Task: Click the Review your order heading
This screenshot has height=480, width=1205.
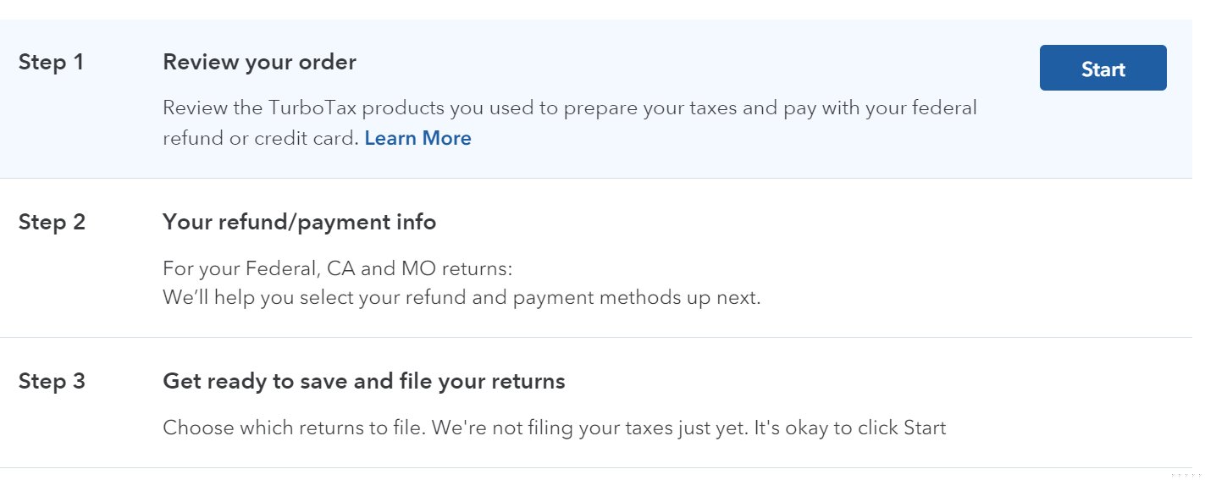Action: tap(259, 63)
